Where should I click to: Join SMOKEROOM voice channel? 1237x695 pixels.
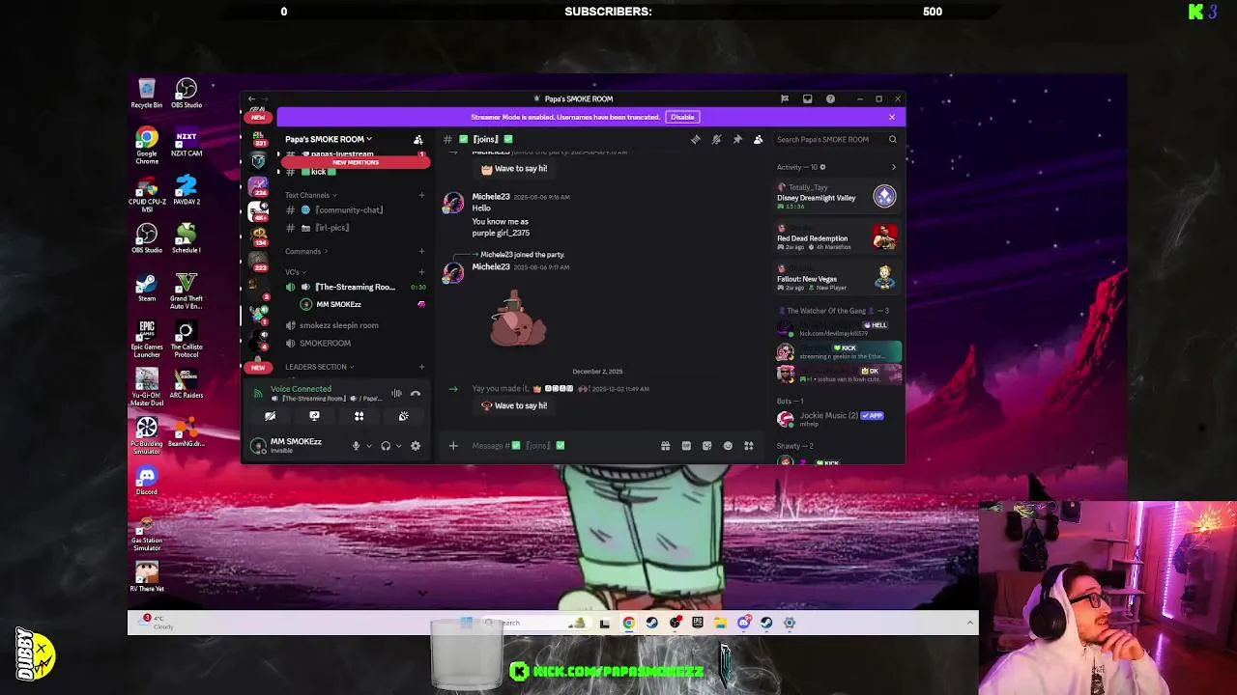[325, 343]
